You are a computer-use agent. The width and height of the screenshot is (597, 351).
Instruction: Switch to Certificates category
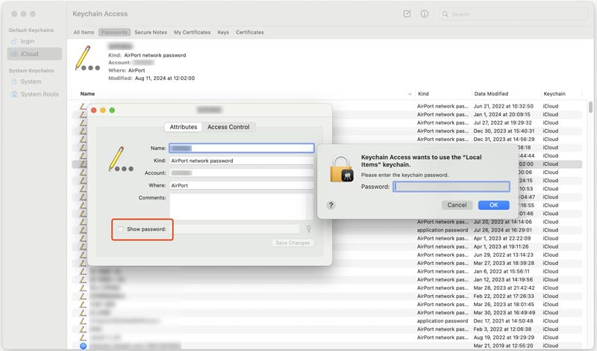[250, 32]
